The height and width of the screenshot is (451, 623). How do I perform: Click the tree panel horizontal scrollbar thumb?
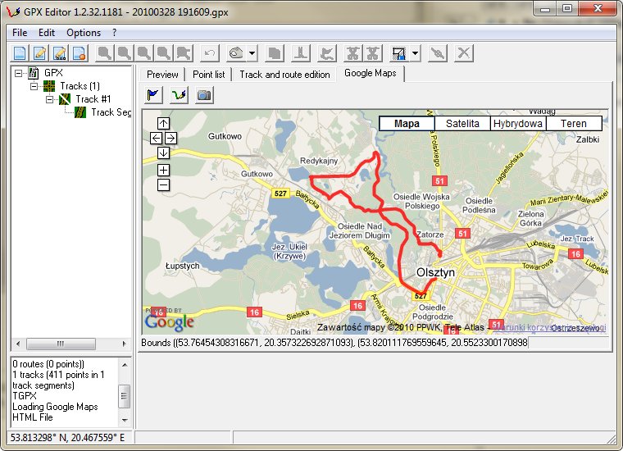[61, 344]
